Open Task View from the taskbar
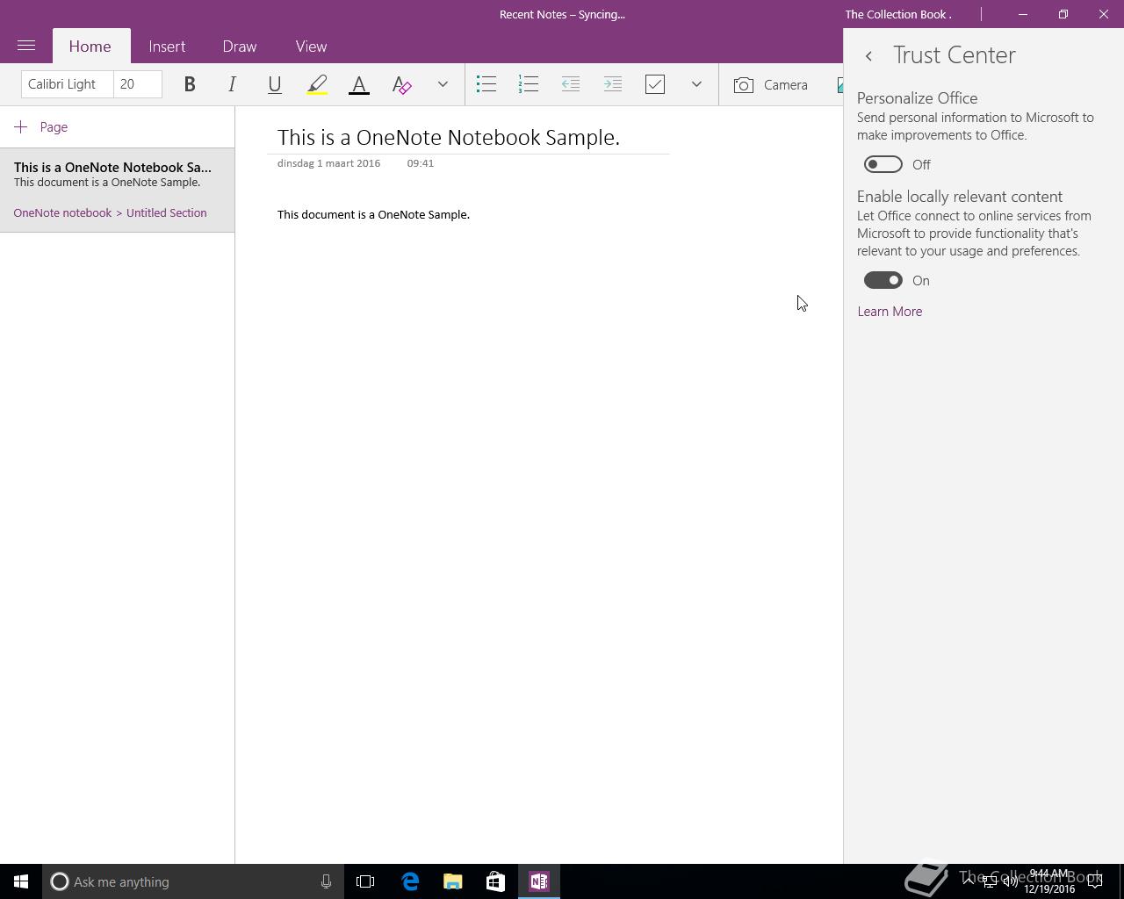 coord(365,881)
